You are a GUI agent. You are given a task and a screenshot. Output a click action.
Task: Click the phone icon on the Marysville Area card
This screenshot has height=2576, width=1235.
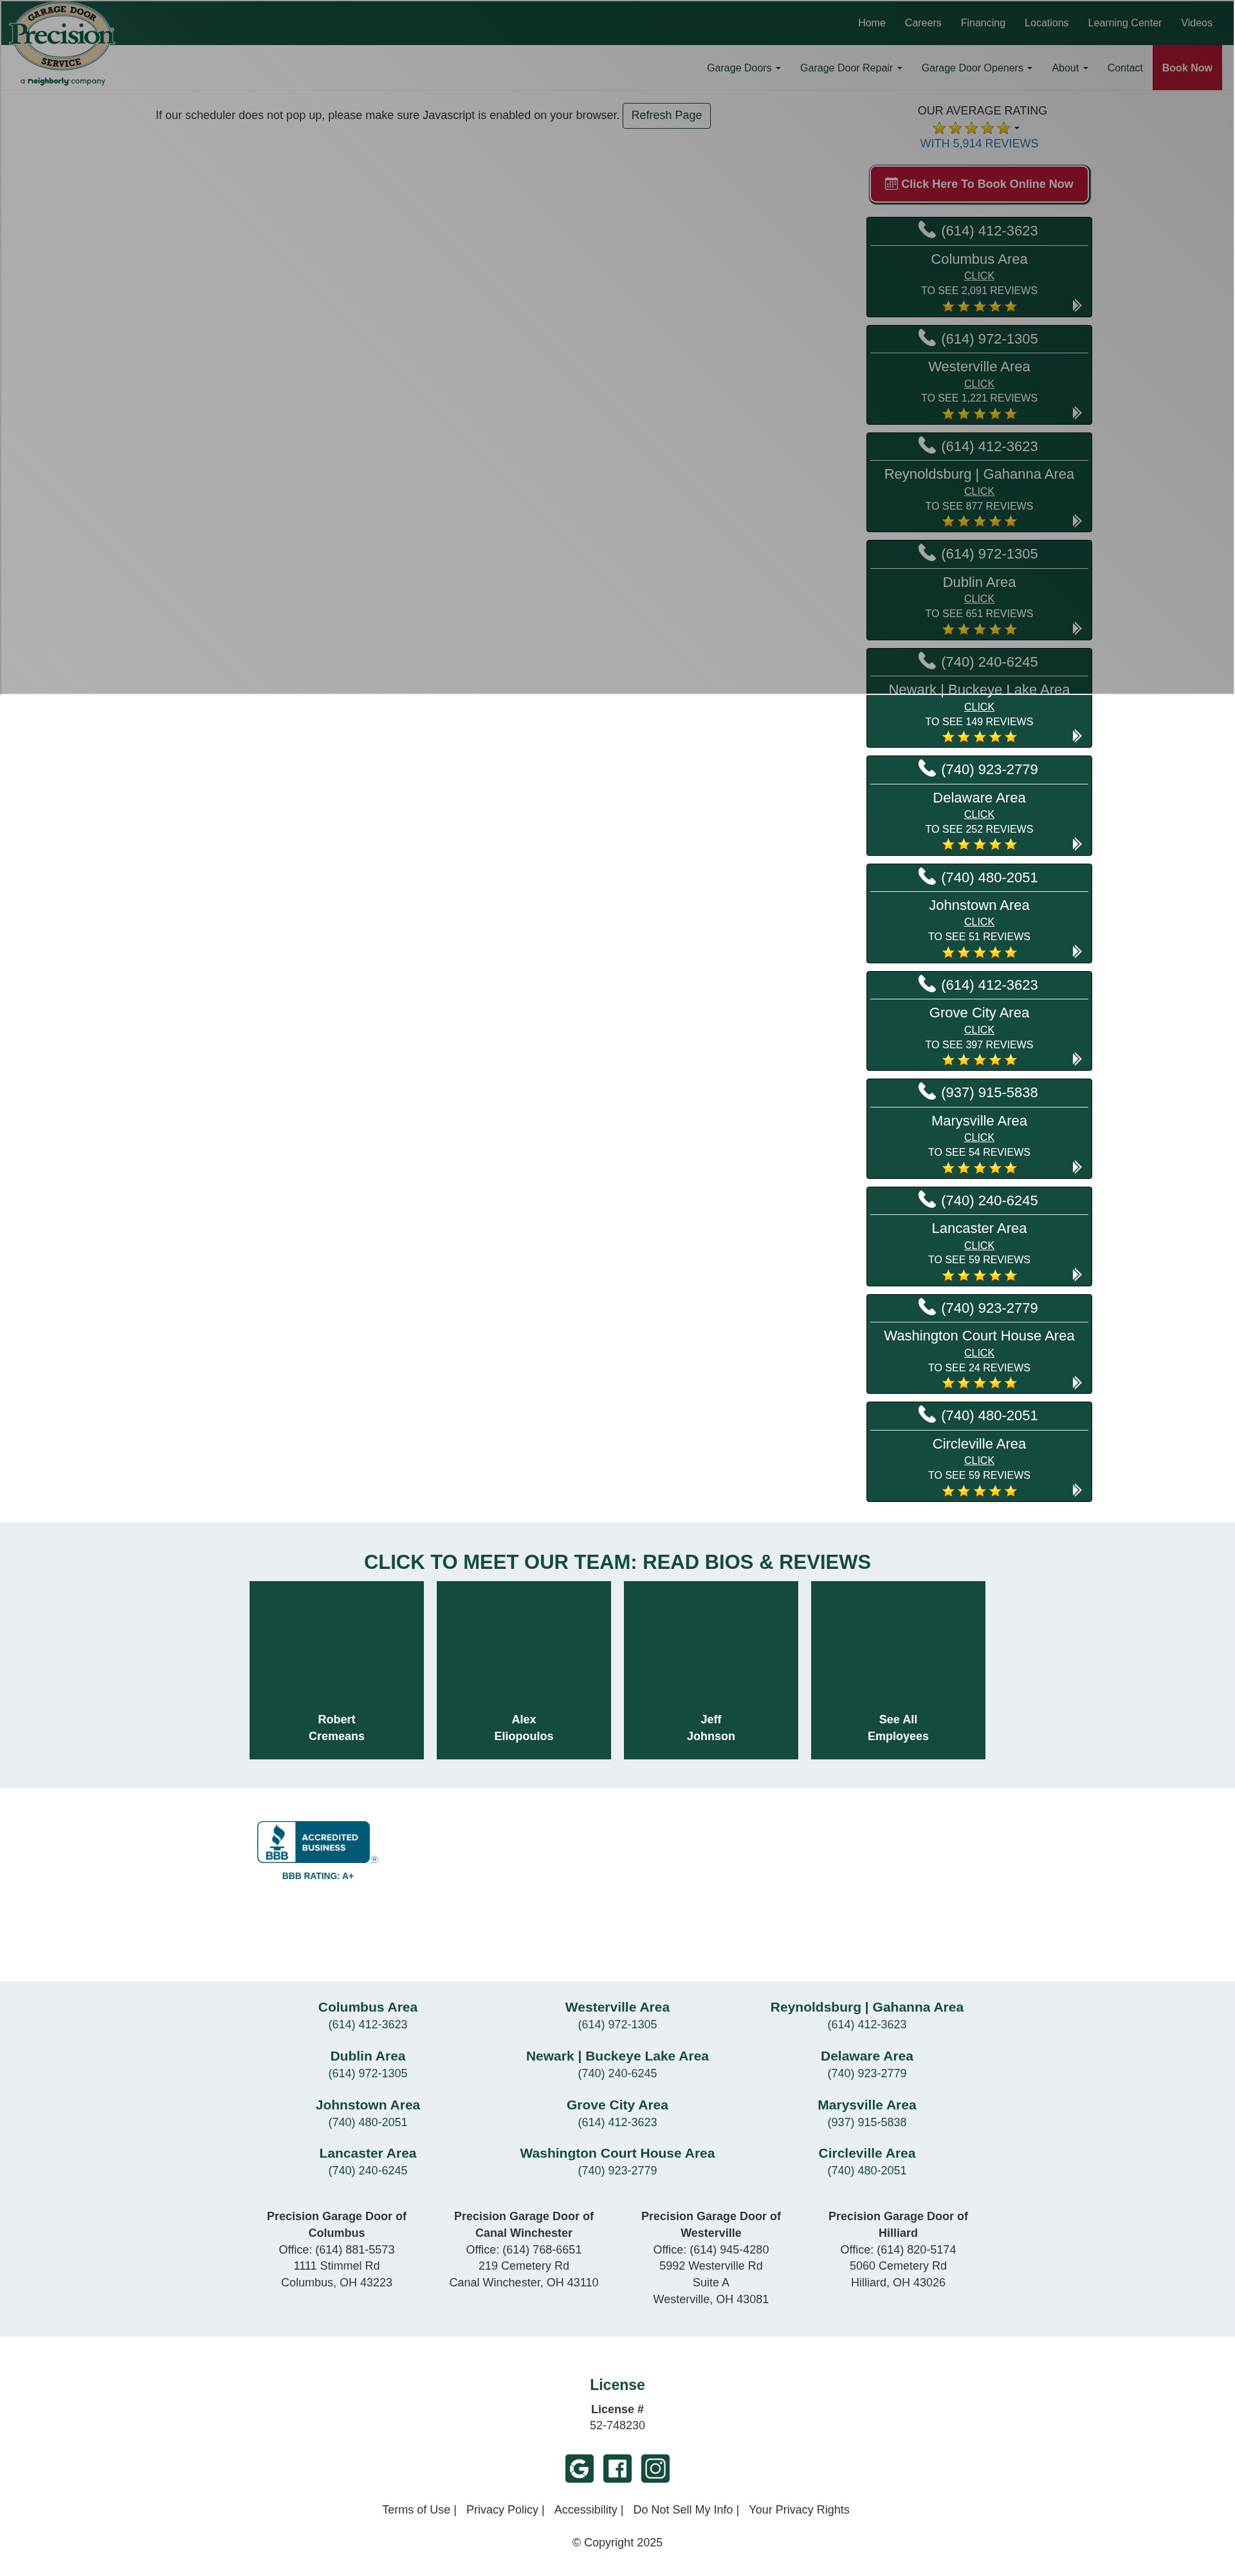pos(928,1091)
